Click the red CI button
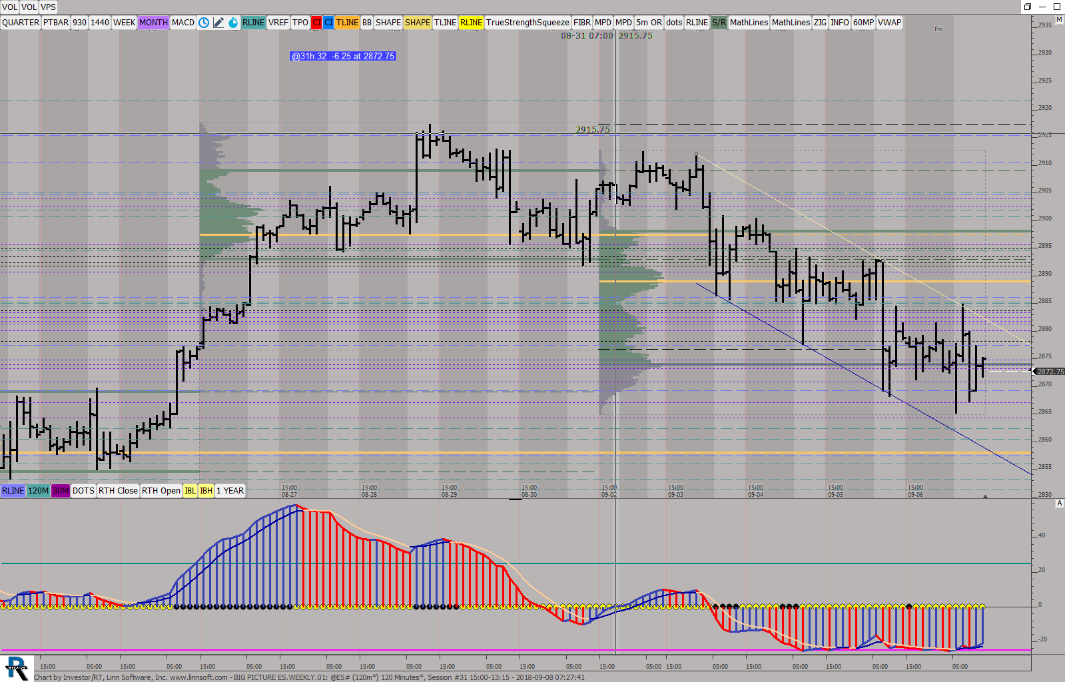The image size is (1065, 682). coord(316,23)
